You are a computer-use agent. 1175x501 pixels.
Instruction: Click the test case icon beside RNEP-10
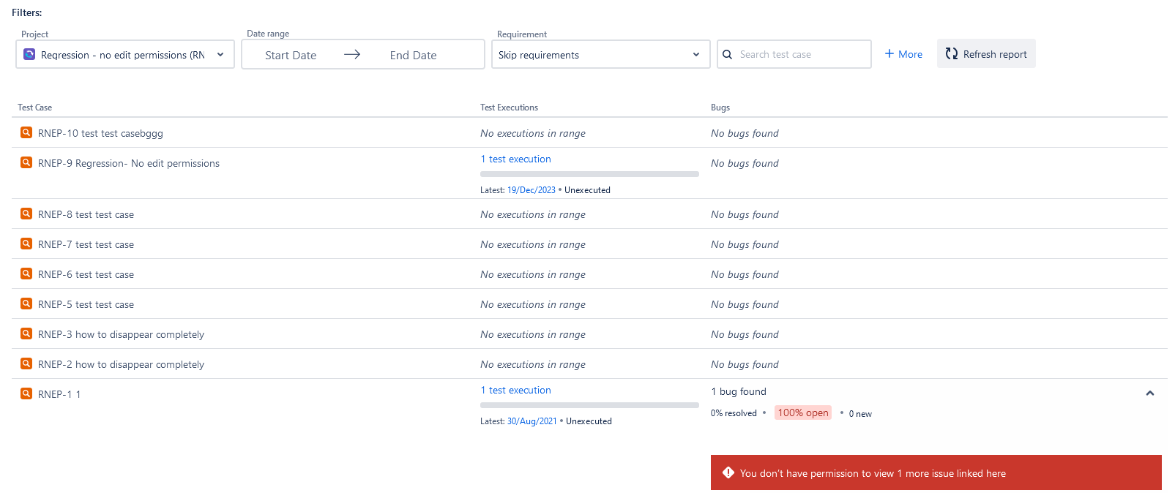(x=26, y=132)
